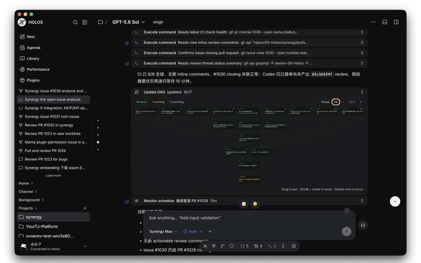Click drag handle on 'Reads latest CI' row
Image resolution: width=421 pixels, height=263 pixels.
[362, 32]
